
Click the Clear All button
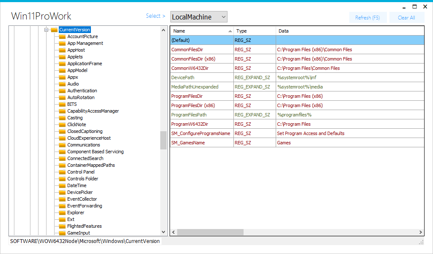tap(406, 17)
